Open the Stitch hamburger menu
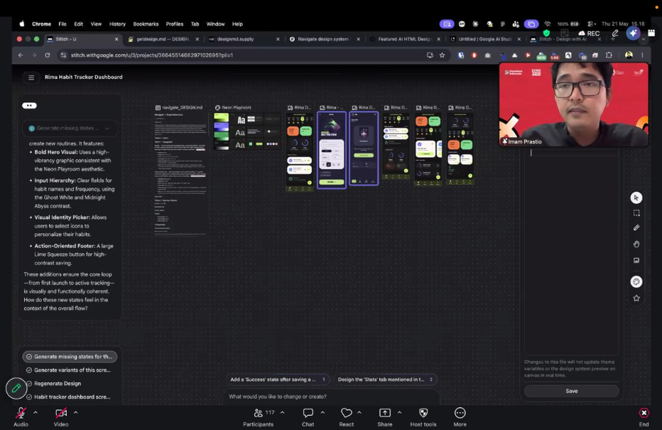Viewport: 662px width, 430px height. (31, 77)
